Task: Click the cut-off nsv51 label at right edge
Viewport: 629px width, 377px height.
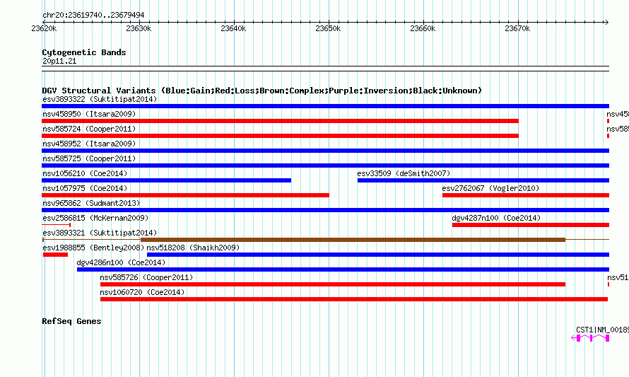Action: click(618, 277)
